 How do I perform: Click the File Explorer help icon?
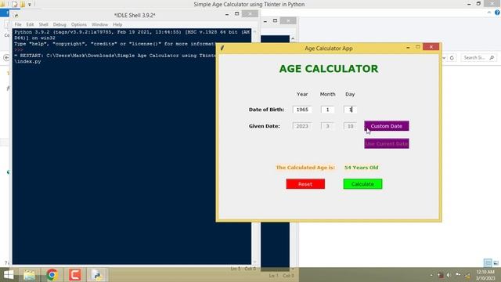[x=497, y=13]
